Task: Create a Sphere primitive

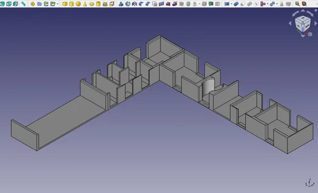Action: pyautogui.click(x=78, y=4)
